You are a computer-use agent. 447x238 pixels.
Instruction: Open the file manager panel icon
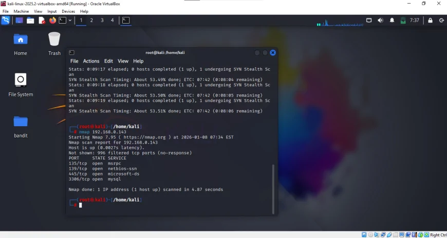point(30,21)
